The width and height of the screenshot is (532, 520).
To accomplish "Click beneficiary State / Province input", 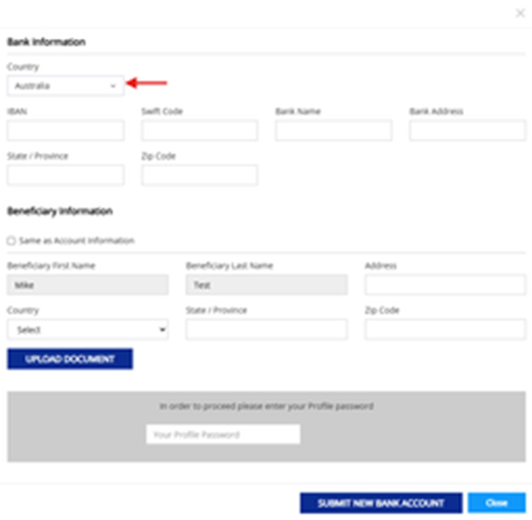I will click(x=266, y=330).
